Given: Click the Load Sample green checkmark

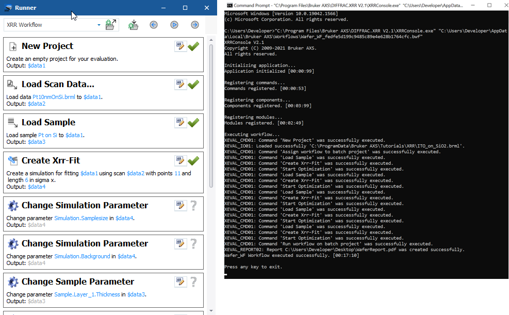Looking at the screenshot, I should [193, 123].
